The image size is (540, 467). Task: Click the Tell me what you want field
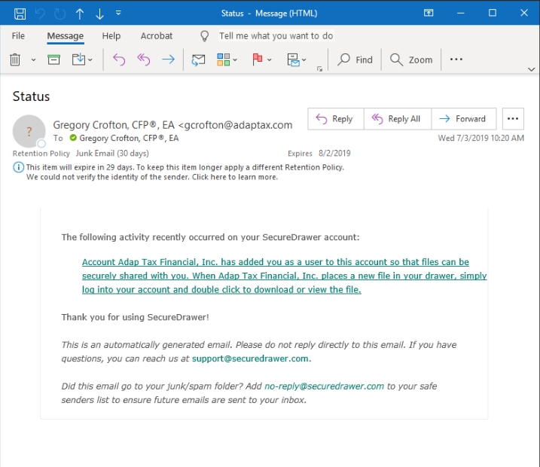tap(276, 36)
